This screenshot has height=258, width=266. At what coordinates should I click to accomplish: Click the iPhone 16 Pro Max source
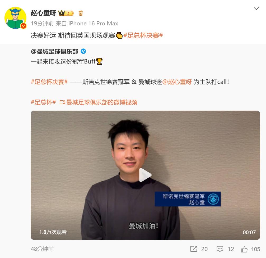[x=93, y=23]
